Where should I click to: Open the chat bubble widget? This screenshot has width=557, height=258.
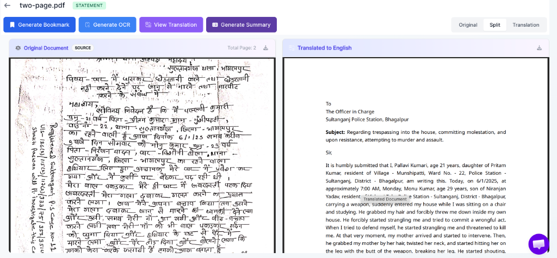[539, 244]
